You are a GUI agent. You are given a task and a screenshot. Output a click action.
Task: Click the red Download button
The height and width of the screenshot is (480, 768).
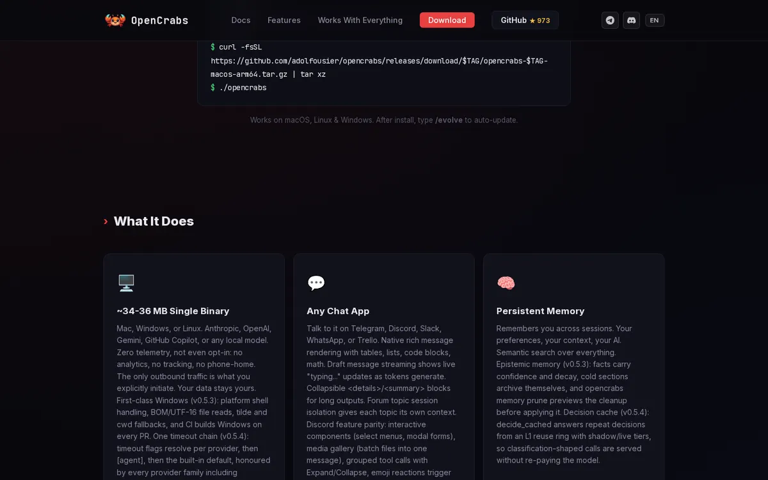pyautogui.click(x=447, y=20)
